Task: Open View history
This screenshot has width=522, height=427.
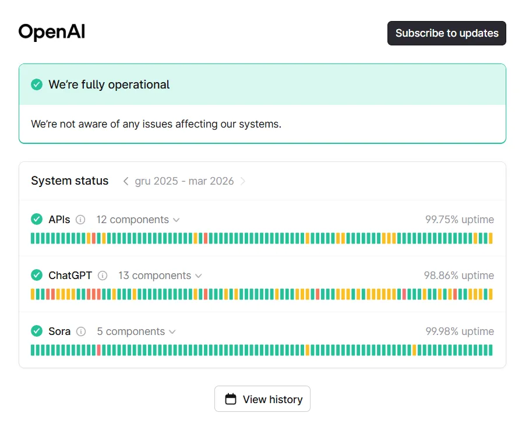Action: click(x=262, y=398)
